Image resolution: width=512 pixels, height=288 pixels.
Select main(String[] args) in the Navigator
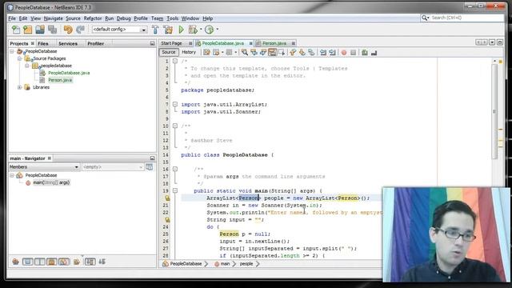51,182
